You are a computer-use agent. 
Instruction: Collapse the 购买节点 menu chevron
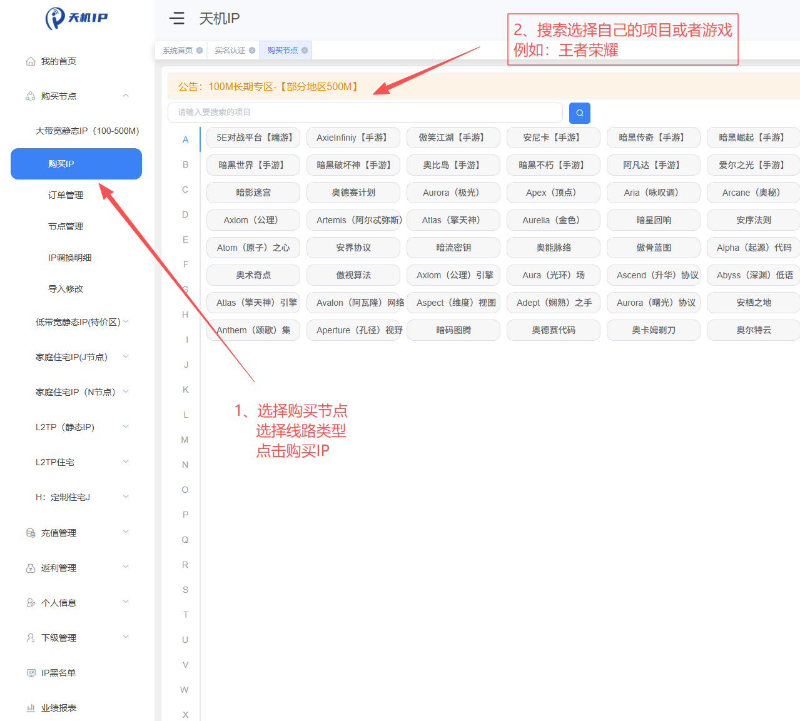click(x=126, y=96)
